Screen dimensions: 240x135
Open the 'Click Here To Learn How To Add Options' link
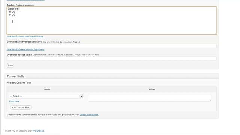[25, 36]
